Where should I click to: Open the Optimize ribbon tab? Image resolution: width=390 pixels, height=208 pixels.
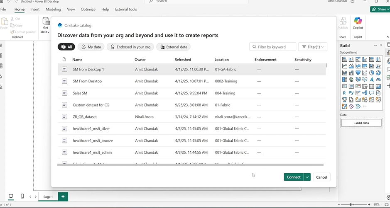tap(88, 9)
